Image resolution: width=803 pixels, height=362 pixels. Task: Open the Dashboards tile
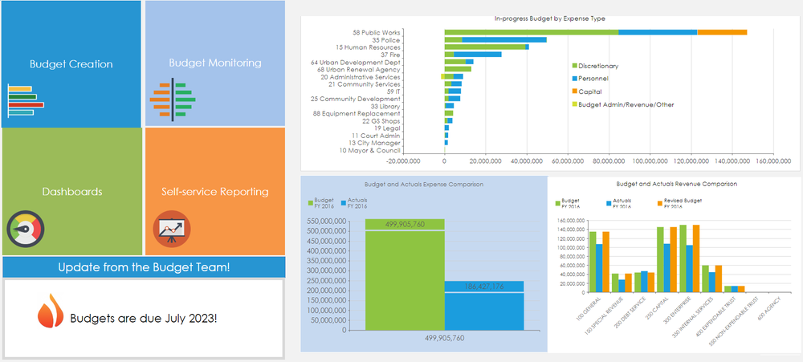point(72,192)
